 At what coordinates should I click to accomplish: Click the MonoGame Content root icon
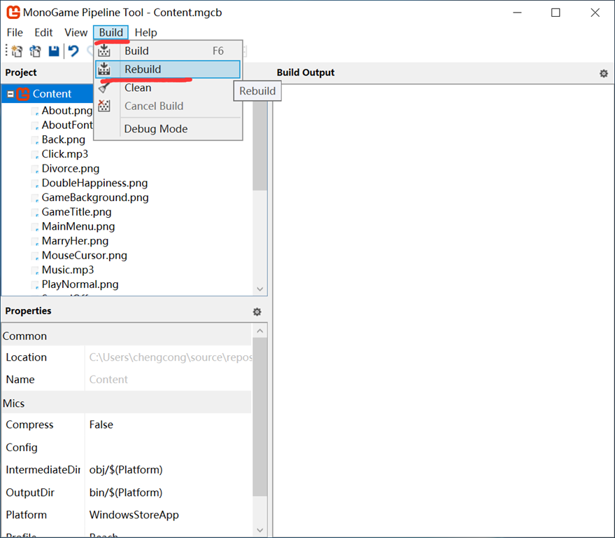23,94
